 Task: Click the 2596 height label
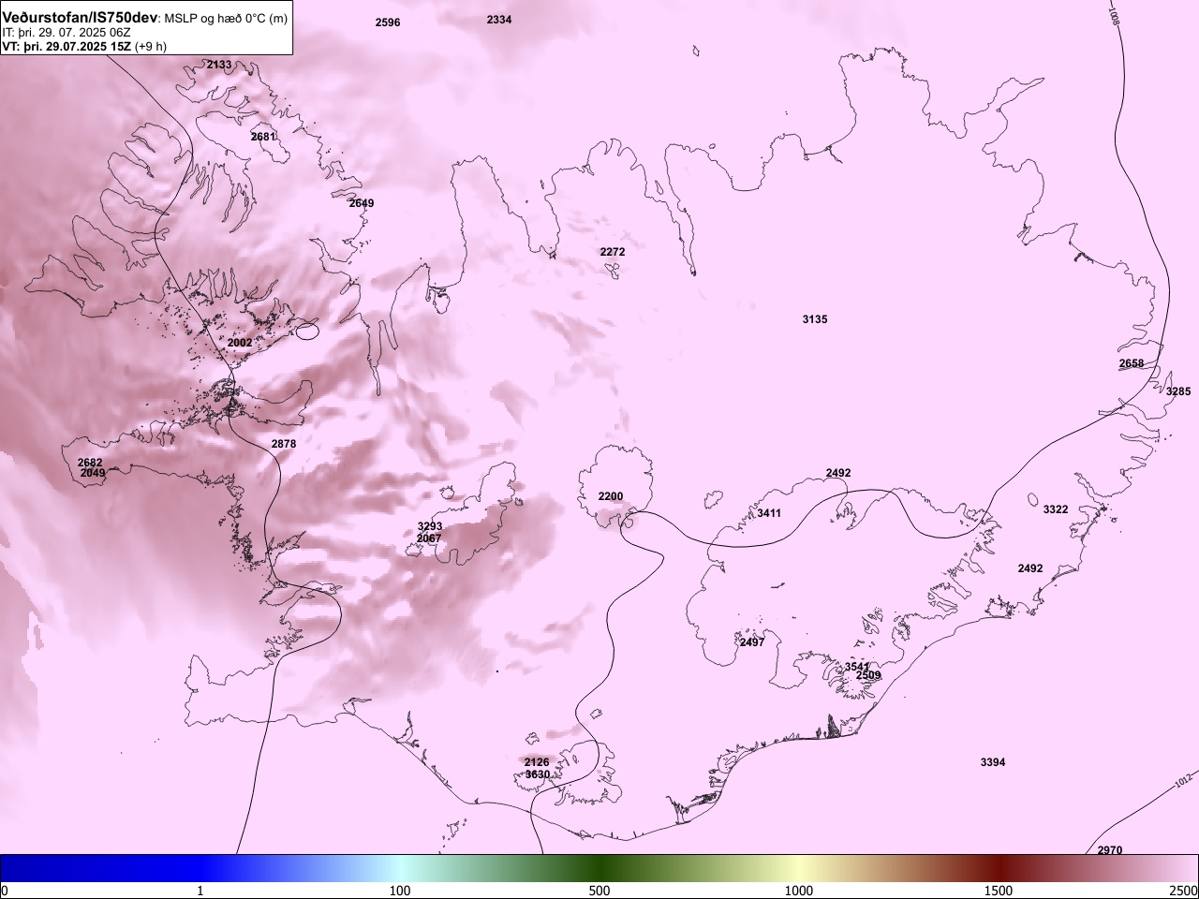tap(388, 22)
